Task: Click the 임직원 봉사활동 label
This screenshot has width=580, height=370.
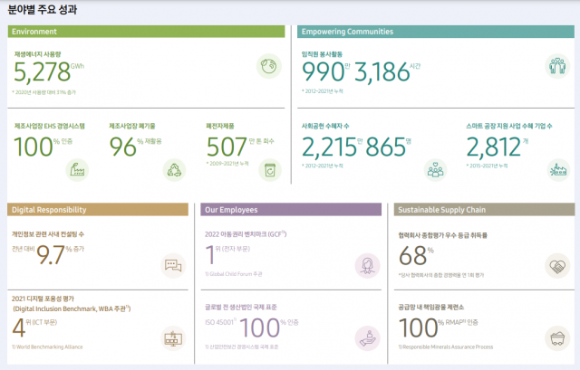Action: [322, 54]
